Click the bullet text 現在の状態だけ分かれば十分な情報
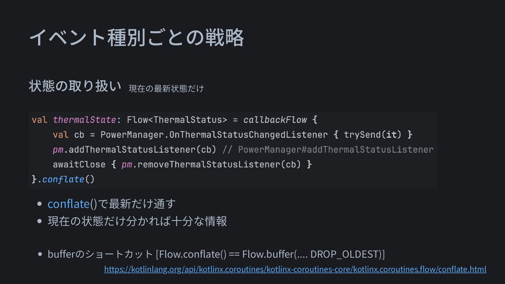505x284 pixels. click(137, 221)
